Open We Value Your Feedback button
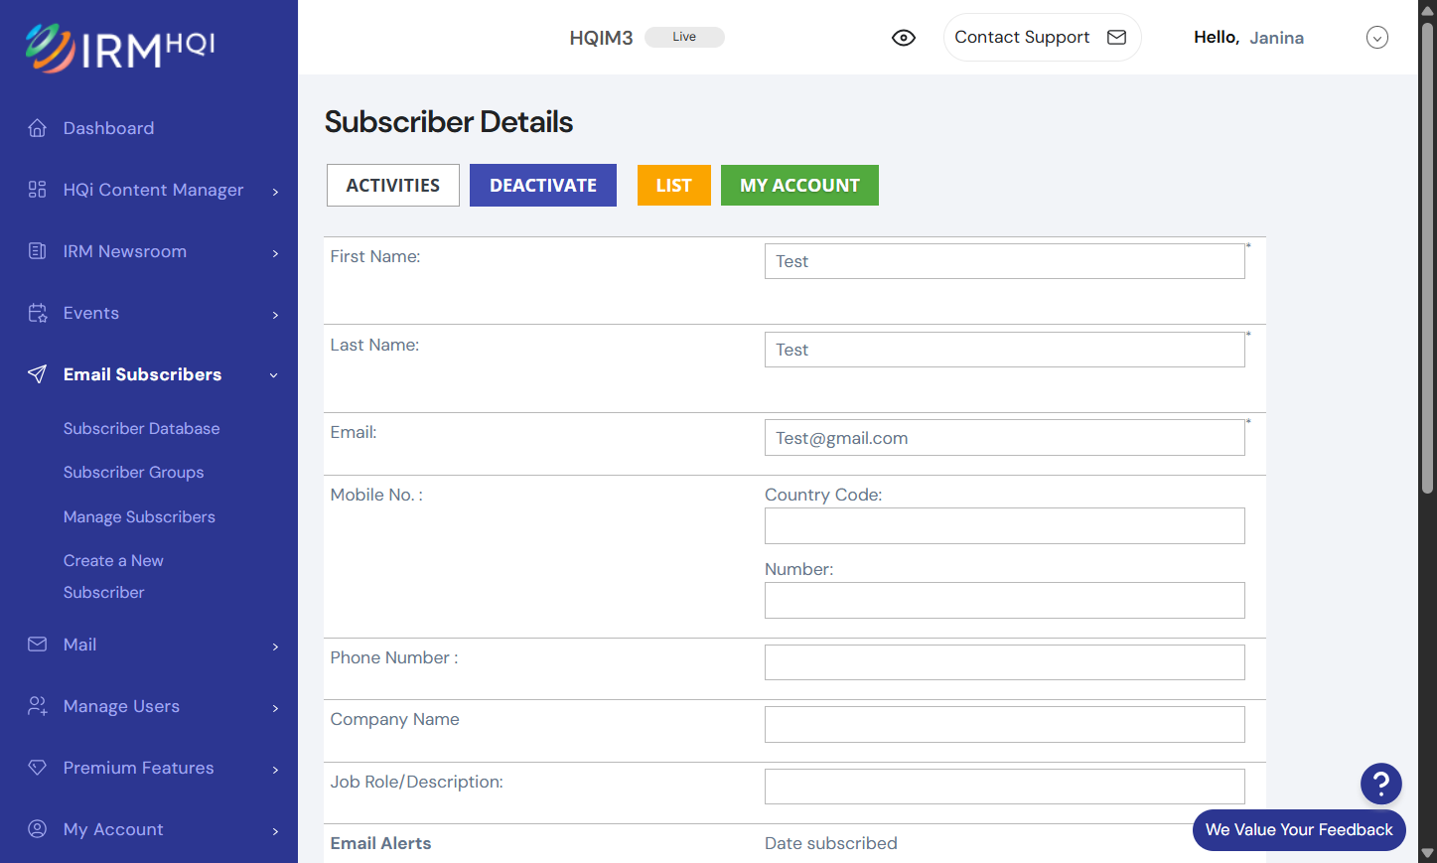Image resolution: width=1437 pixels, height=863 pixels. point(1299,830)
